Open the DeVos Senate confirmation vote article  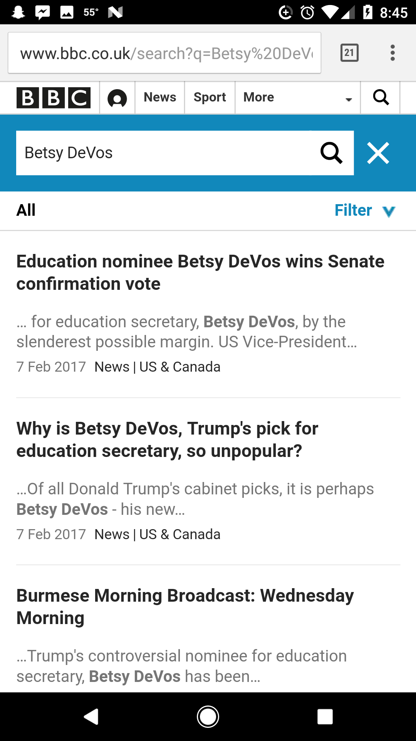(200, 272)
